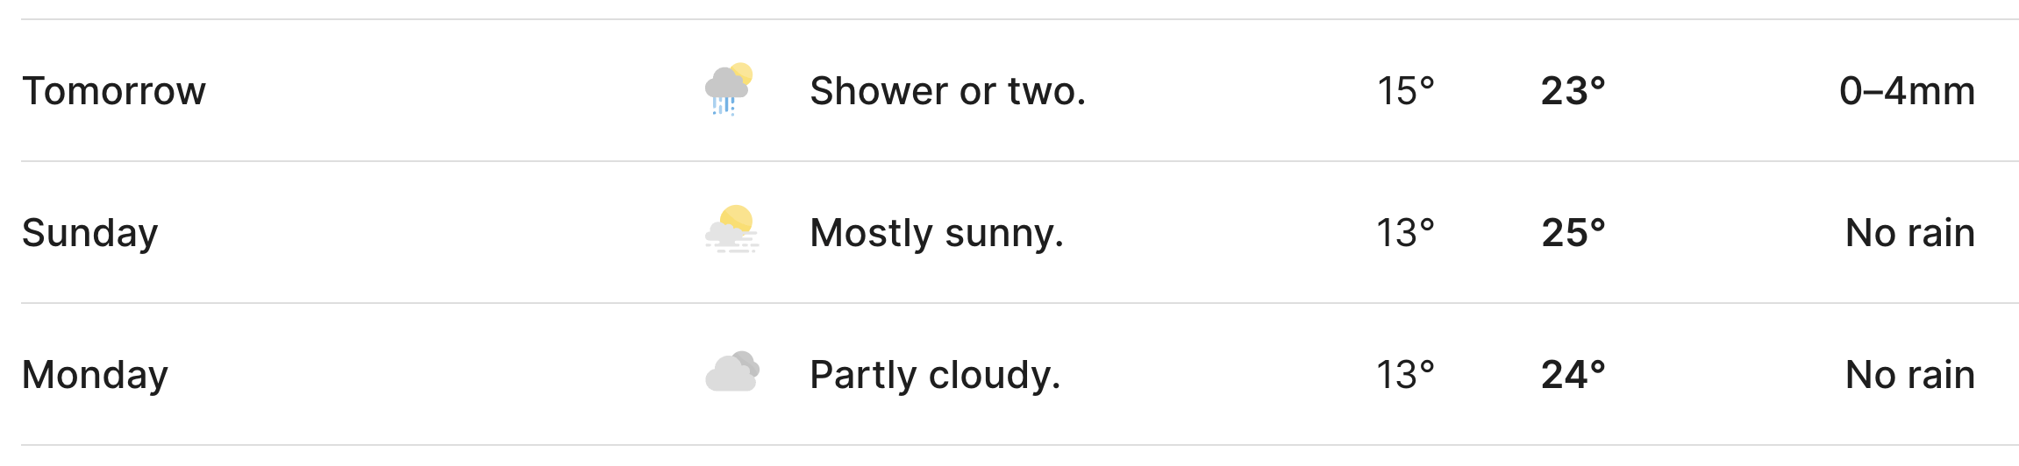The height and width of the screenshot is (466, 2019).
Task: Click Sunday's low temperature of 13°
Action: (1405, 233)
